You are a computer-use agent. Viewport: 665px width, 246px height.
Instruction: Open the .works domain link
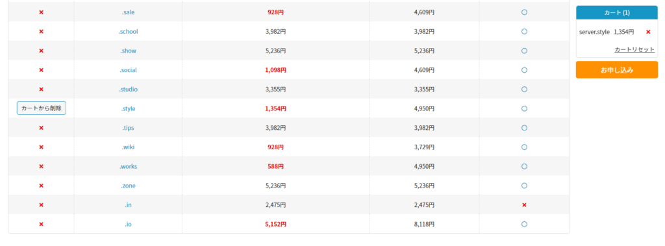(x=128, y=166)
